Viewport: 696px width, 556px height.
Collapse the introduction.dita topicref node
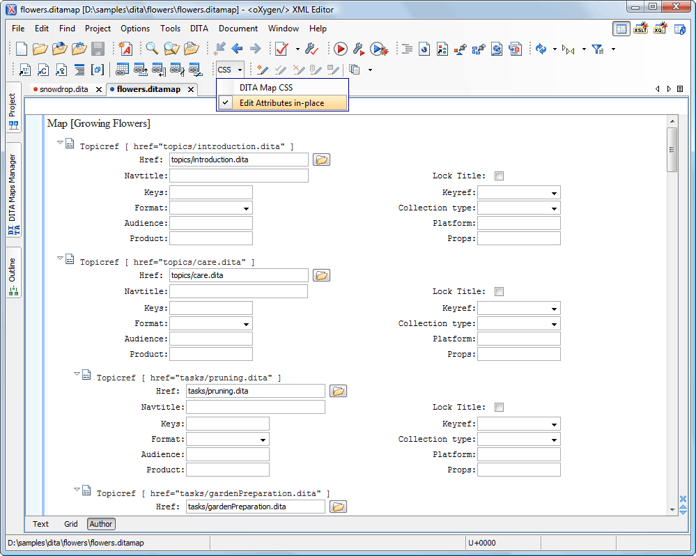[x=60, y=142]
